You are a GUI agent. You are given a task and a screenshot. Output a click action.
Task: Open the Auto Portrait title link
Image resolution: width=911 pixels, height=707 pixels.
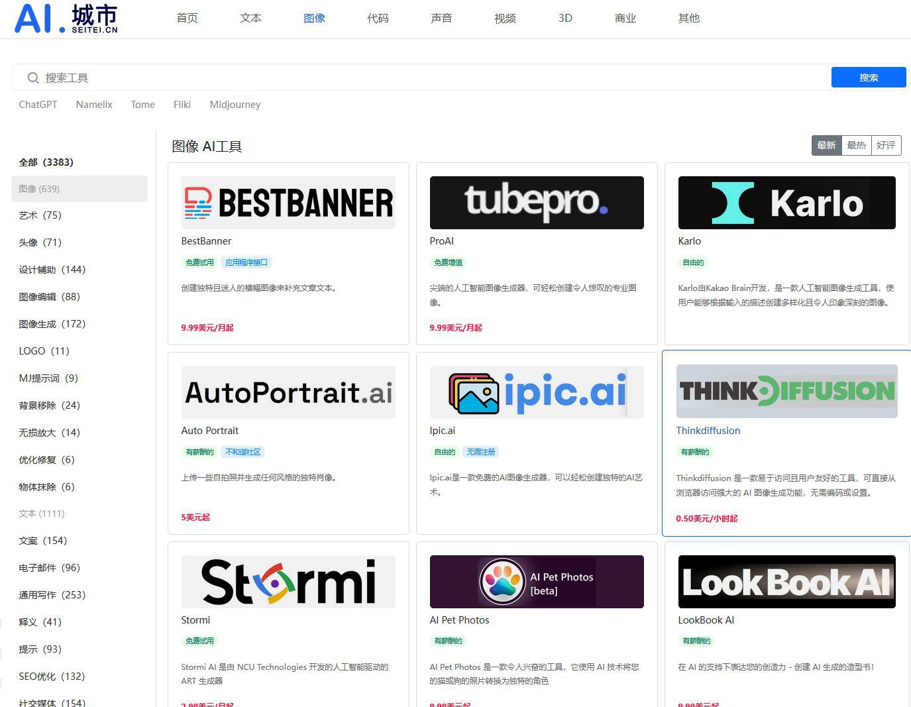[209, 431]
